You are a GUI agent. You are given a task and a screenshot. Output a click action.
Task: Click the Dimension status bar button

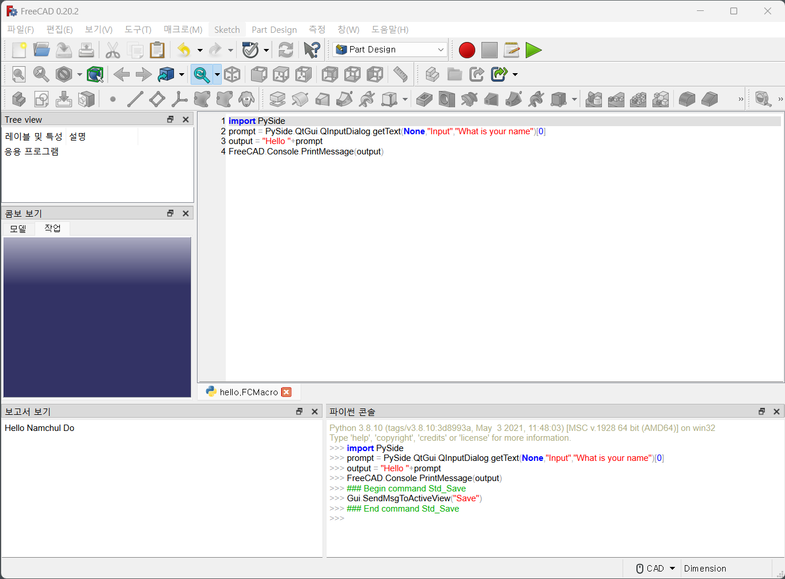(x=705, y=568)
